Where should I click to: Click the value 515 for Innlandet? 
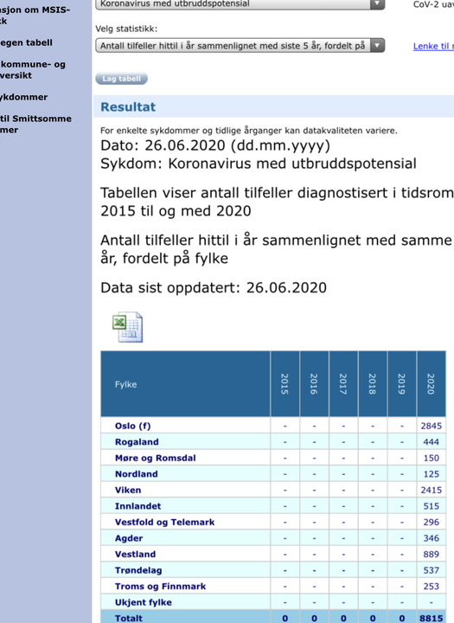(432, 506)
